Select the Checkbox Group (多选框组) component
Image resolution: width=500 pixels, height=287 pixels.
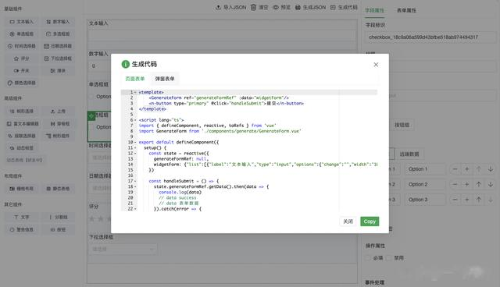tap(58, 34)
